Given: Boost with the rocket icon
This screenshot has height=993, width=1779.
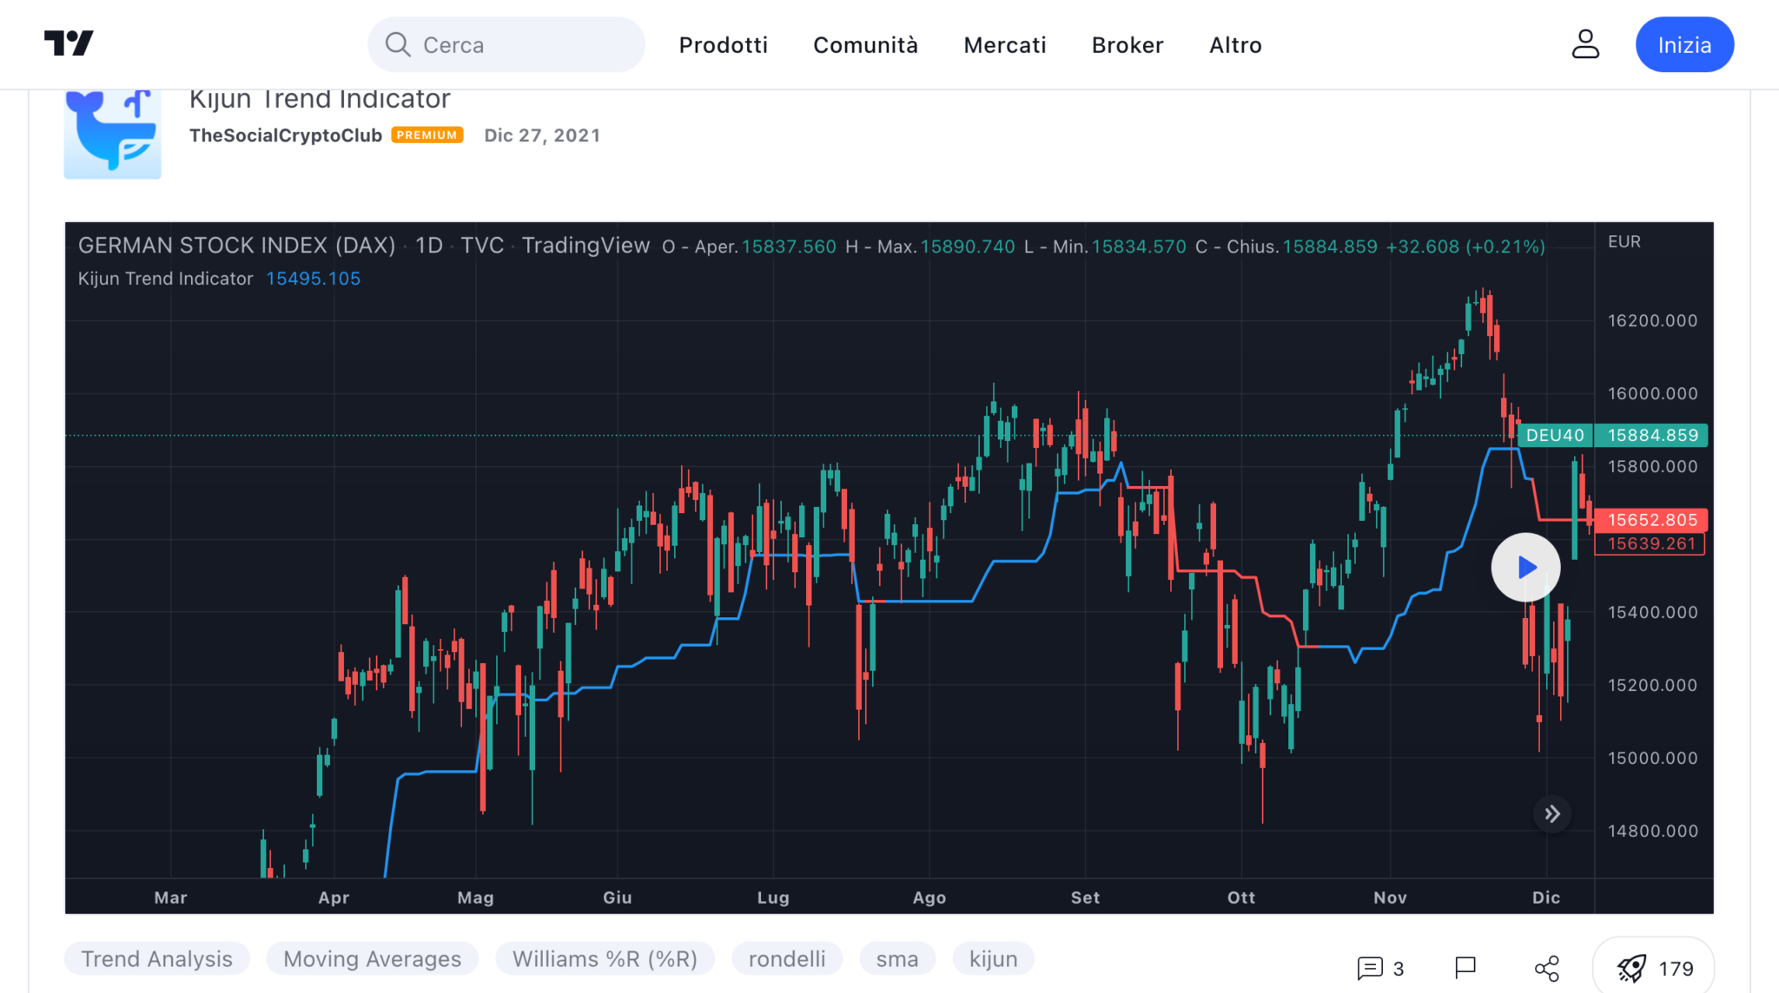Looking at the screenshot, I should [1631, 968].
